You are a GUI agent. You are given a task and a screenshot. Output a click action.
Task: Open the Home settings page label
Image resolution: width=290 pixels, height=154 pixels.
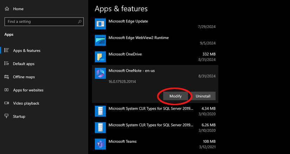[x=18, y=9]
